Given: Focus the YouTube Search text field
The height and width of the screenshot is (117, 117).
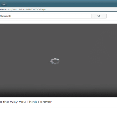Looking at the screenshot, I should (x=46, y=16).
